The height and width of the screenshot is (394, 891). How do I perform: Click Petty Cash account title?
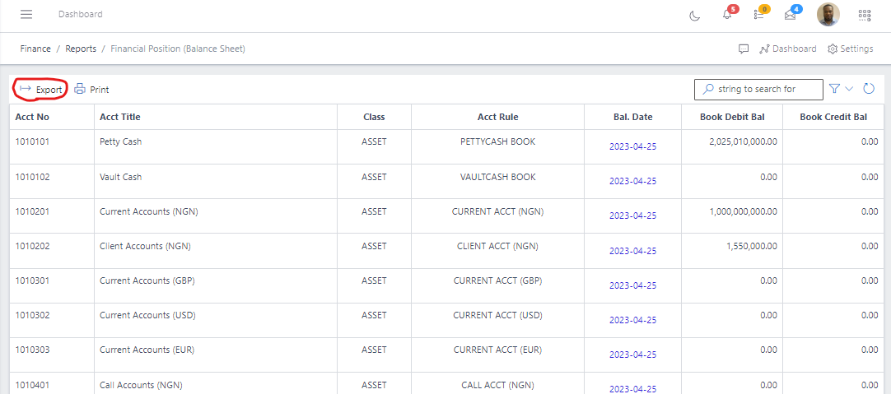[x=120, y=142]
